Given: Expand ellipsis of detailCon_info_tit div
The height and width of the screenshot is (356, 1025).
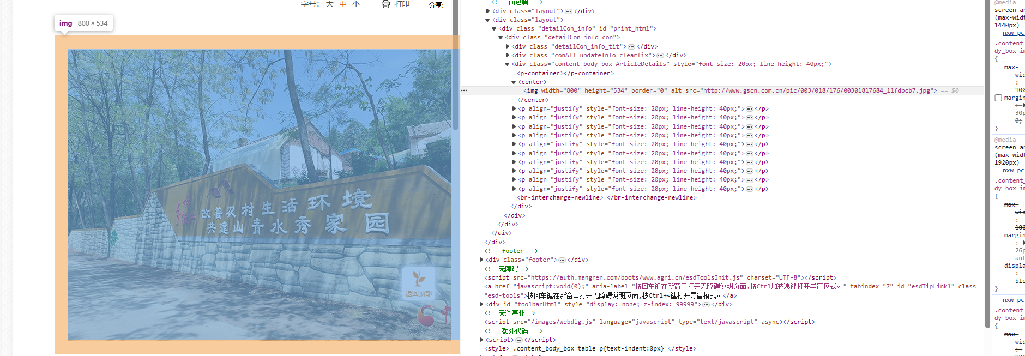Looking at the screenshot, I should click(631, 47).
